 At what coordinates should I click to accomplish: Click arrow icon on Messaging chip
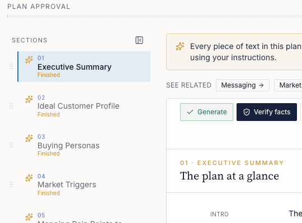pyautogui.click(x=261, y=85)
